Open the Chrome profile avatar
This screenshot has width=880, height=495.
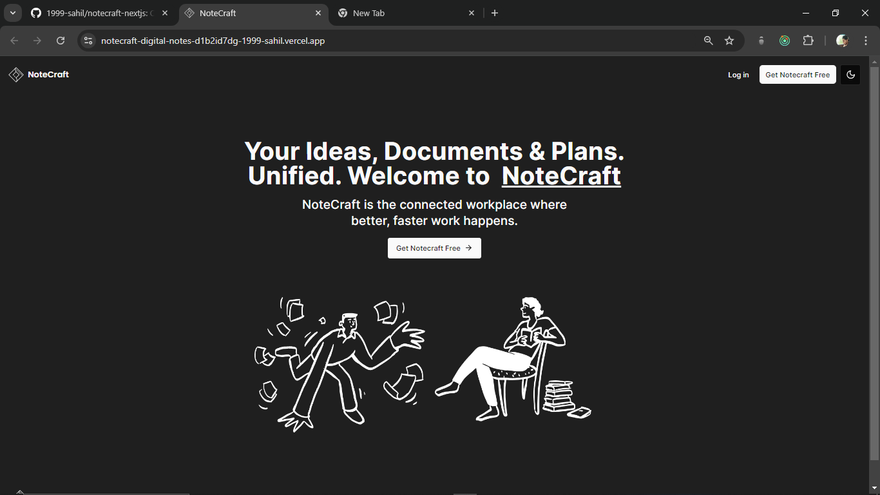click(x=842, y=41)
